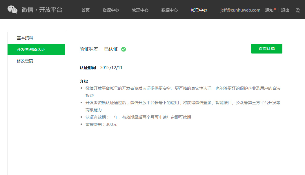The image size is (305, 175).
Task: Open 管理中心 navigation item
Action: click(140, 10)
